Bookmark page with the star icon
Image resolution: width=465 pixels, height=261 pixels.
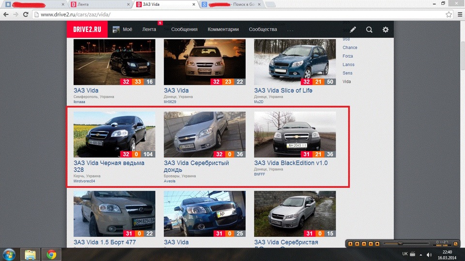click(x=449, y=14)
